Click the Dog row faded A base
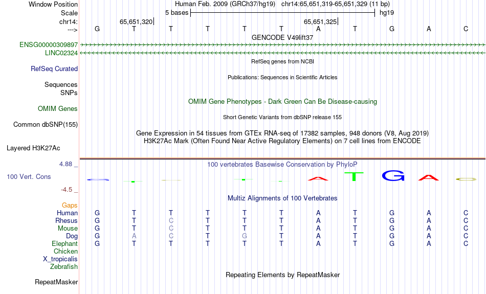This screenshot has width=486, height=294. (x=134, y=236)
